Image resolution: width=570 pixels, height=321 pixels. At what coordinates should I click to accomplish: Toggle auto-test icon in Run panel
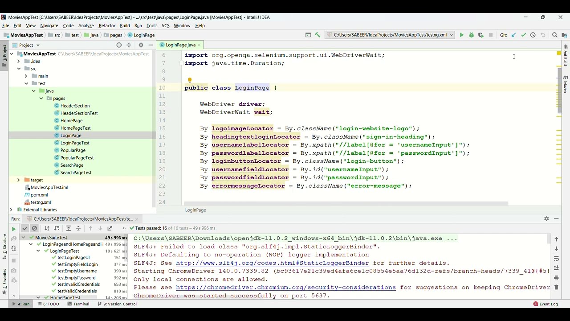[13, 248]
